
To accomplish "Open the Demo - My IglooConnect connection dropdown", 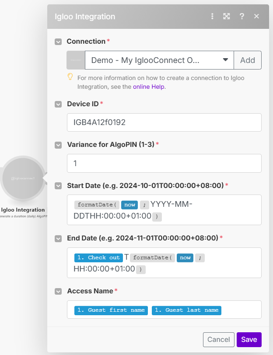I will click(159, 60).
